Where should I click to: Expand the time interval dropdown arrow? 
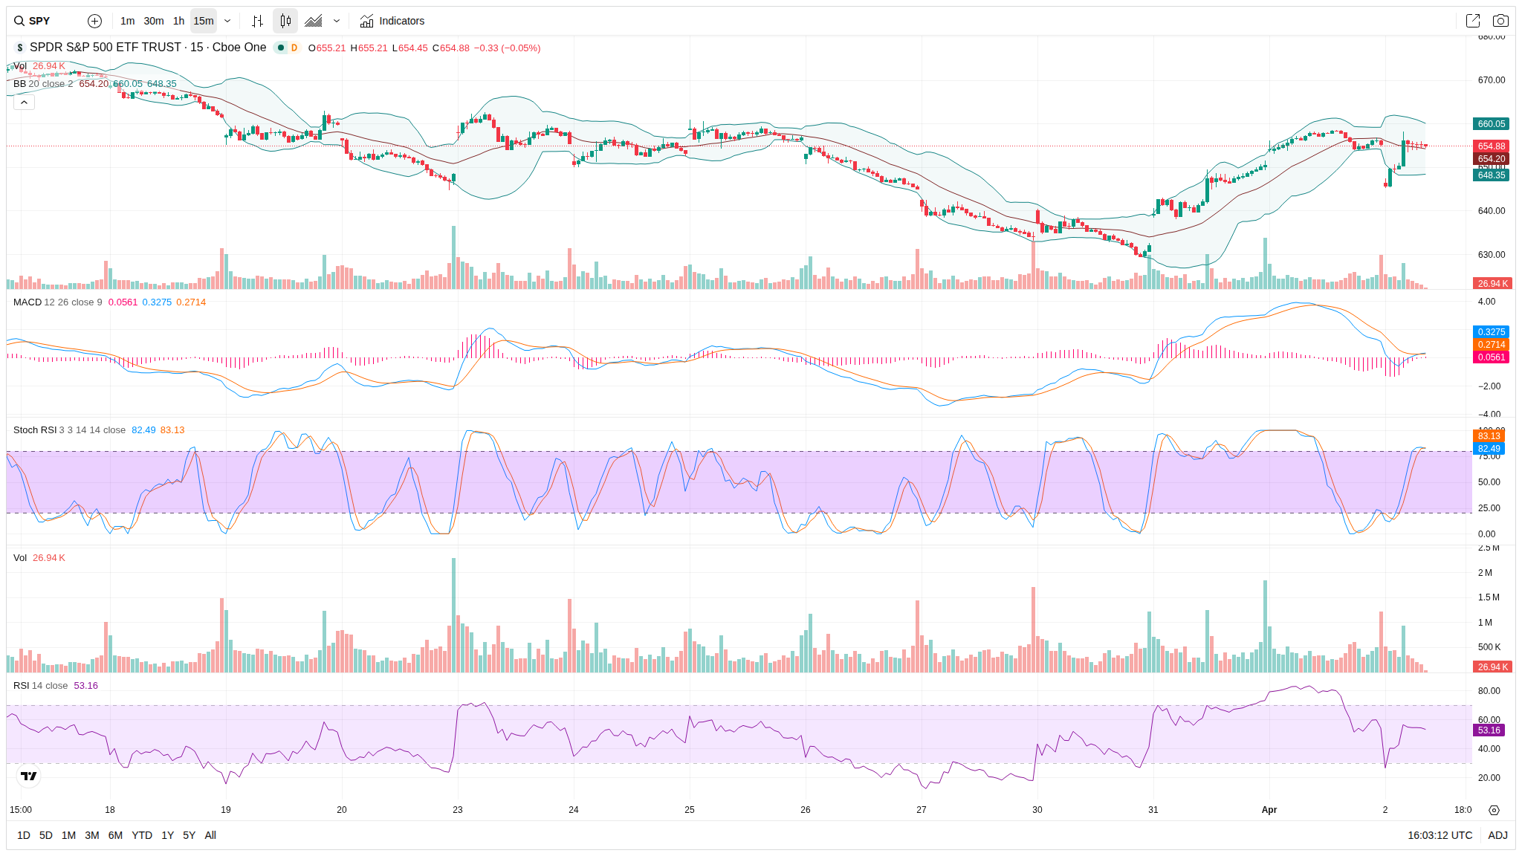[227, 21]
